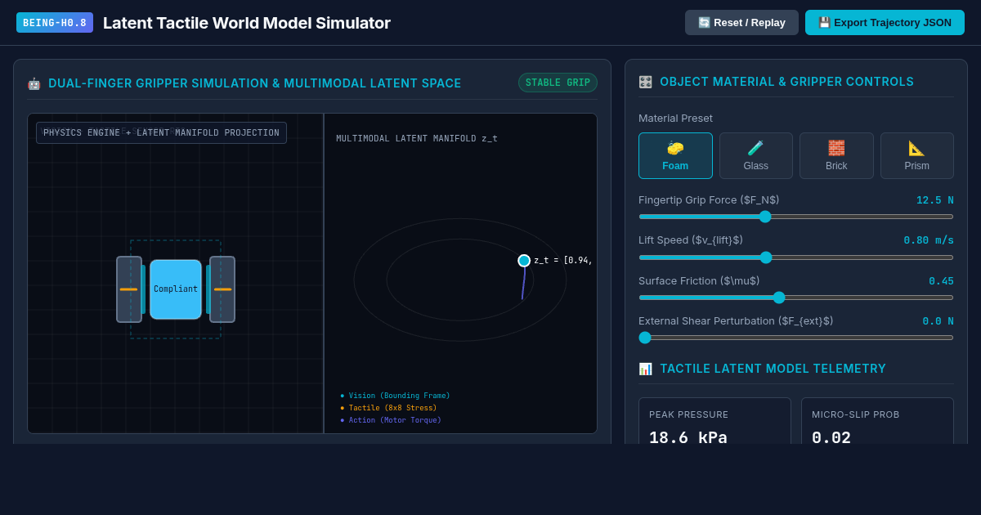981x515 pixels.
Task: Click the Action (Motor Torque) legend entry
Action: coord(391,420)
